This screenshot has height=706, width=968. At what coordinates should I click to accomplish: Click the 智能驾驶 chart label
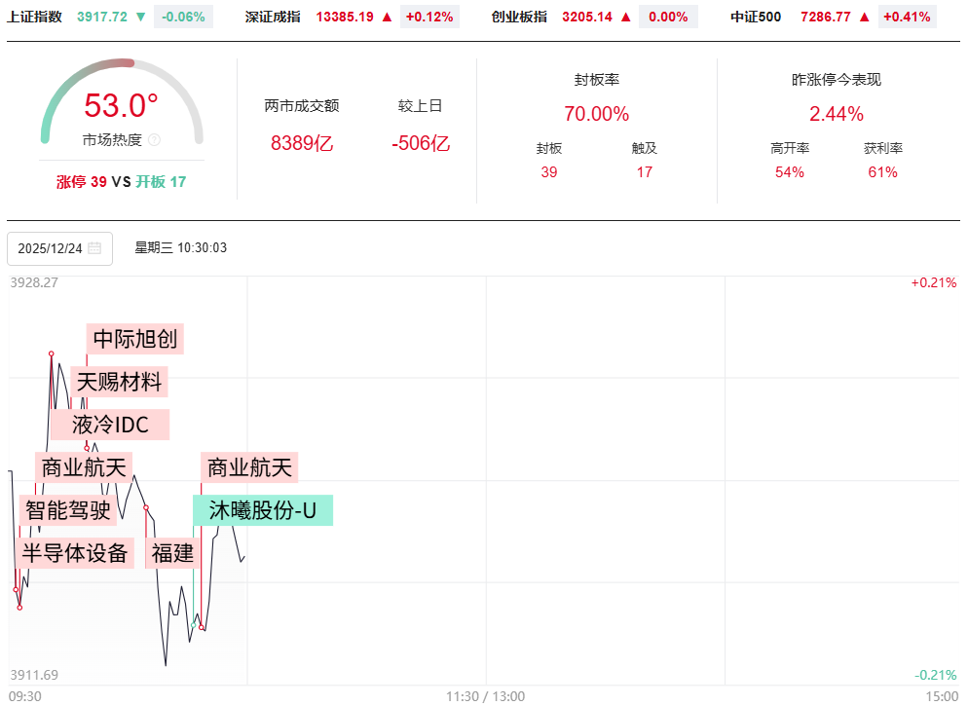[67, 509]
